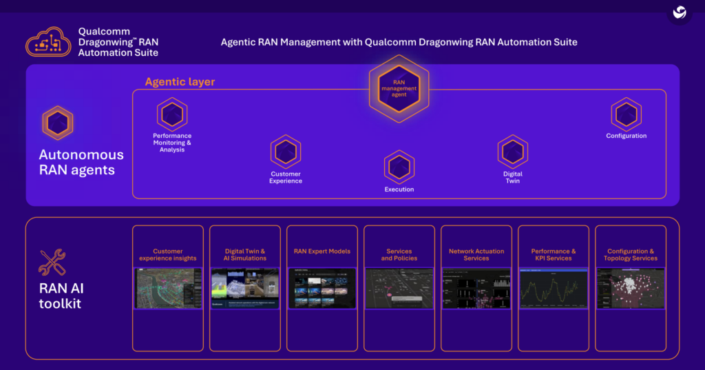This screenshot has height=370, width=705.
Task: Click the 'Autonomous RAN agents' label
Action: click(x=81, y=162)
